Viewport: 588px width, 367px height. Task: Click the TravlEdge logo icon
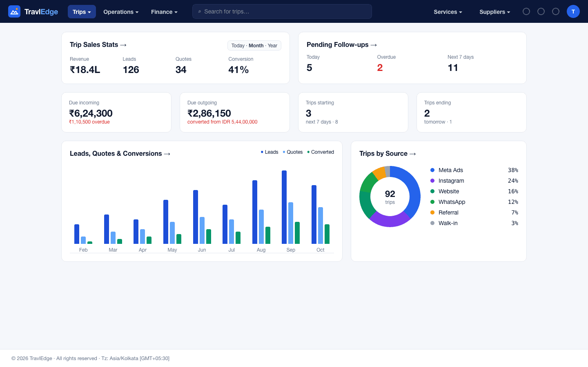pos(14,11)
